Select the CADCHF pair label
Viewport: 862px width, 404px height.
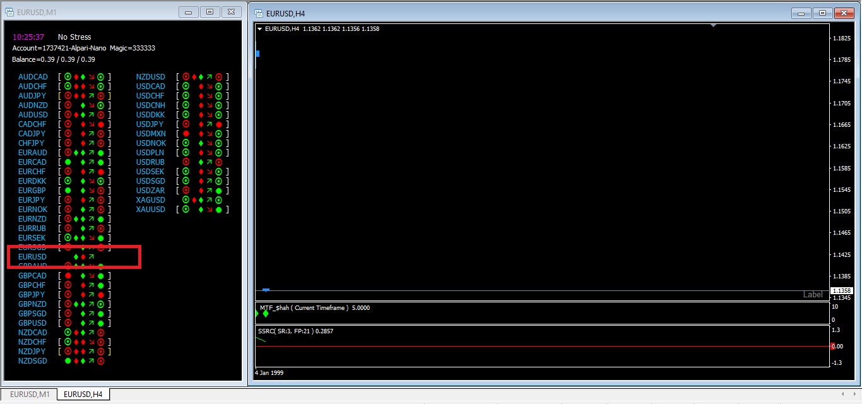coord(32,124)
